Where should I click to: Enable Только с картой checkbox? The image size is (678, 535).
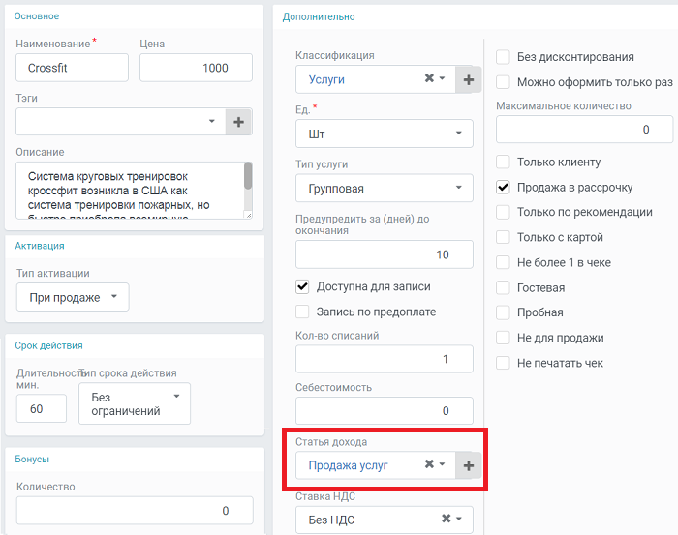503,237
